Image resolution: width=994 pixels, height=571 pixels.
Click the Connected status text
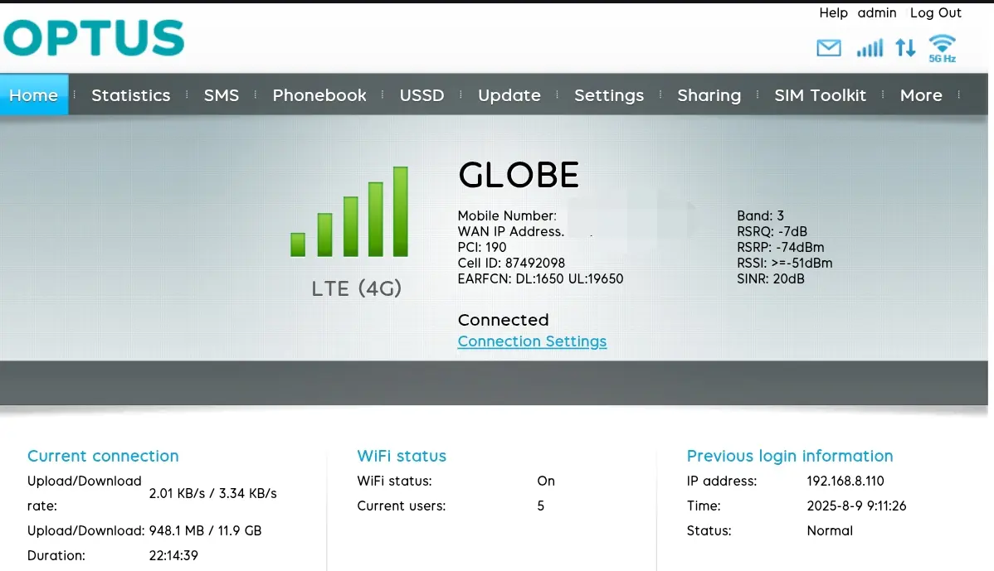coord(503,320)
